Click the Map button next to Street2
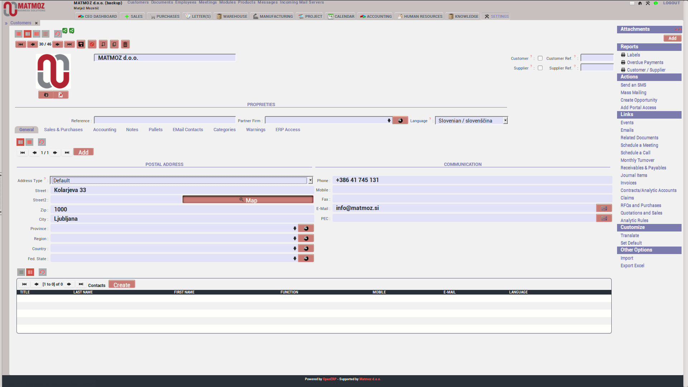The image size is (688, 387). pyautogui.click(x=248, y=200)
